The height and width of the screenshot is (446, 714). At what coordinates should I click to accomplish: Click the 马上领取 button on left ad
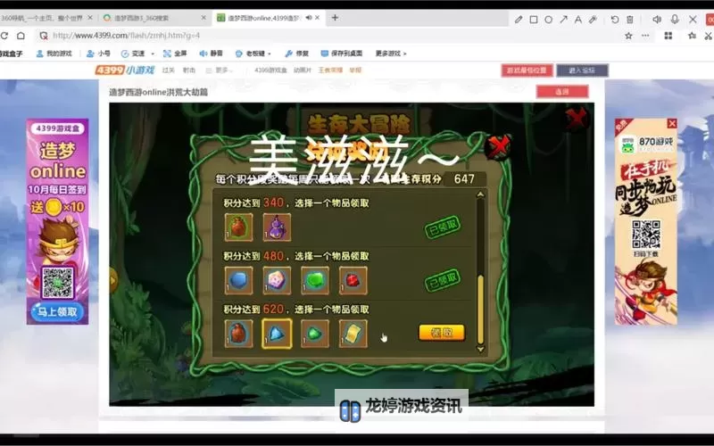tap(57, 311)
